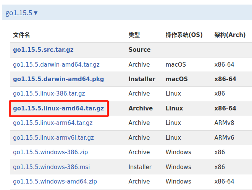This screenshot has height=190, width=252.
Task: Open go1.15.5.windows-amd64.zip link
Action: 55,182
